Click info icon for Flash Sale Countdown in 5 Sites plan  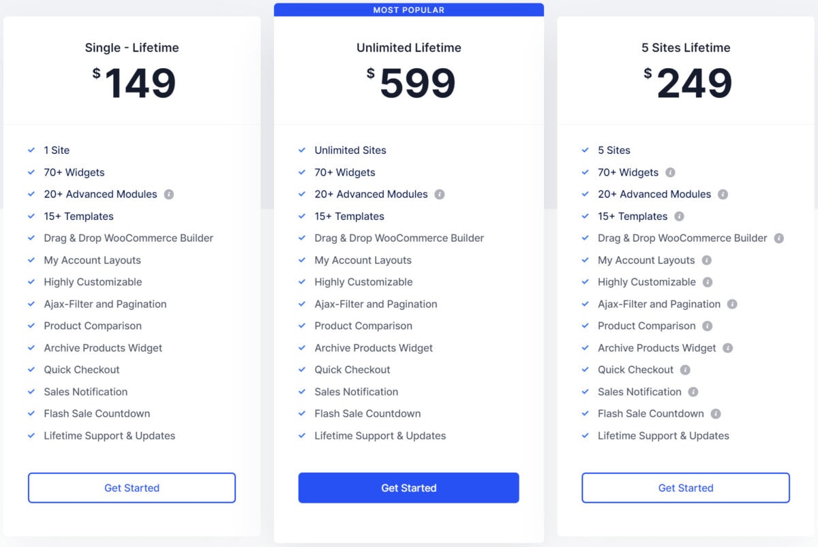tap(716, 413)
